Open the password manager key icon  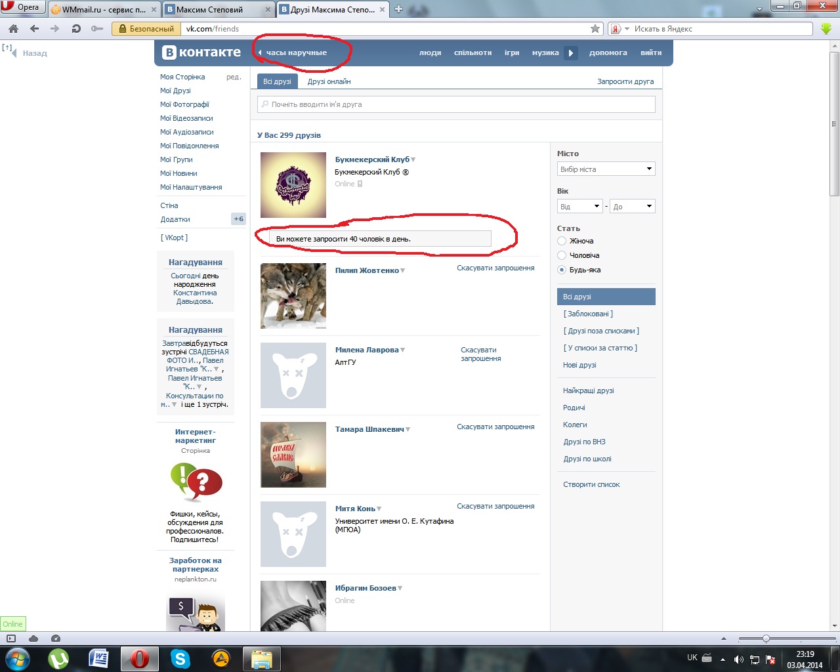click(97, 29)
